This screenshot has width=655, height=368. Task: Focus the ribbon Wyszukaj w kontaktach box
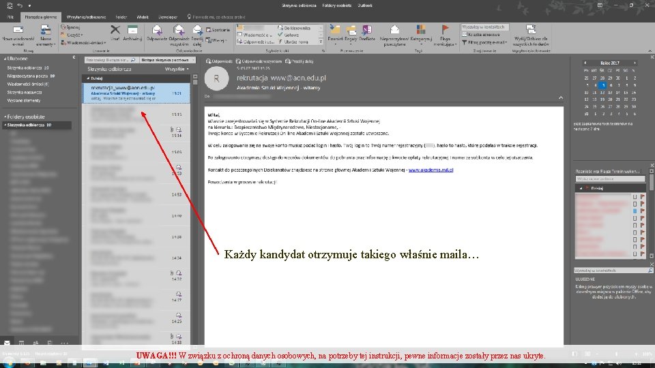(484, 27)
